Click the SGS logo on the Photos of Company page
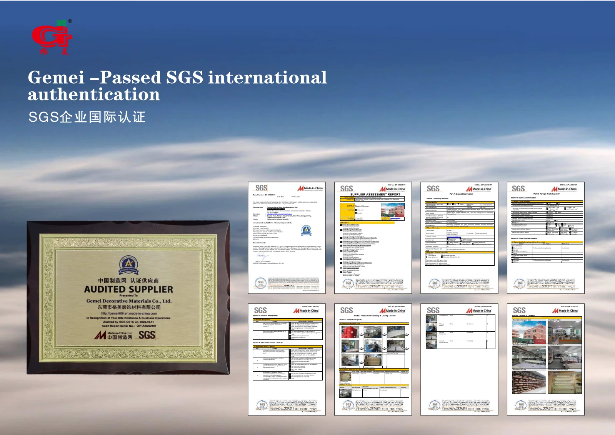 519,310
